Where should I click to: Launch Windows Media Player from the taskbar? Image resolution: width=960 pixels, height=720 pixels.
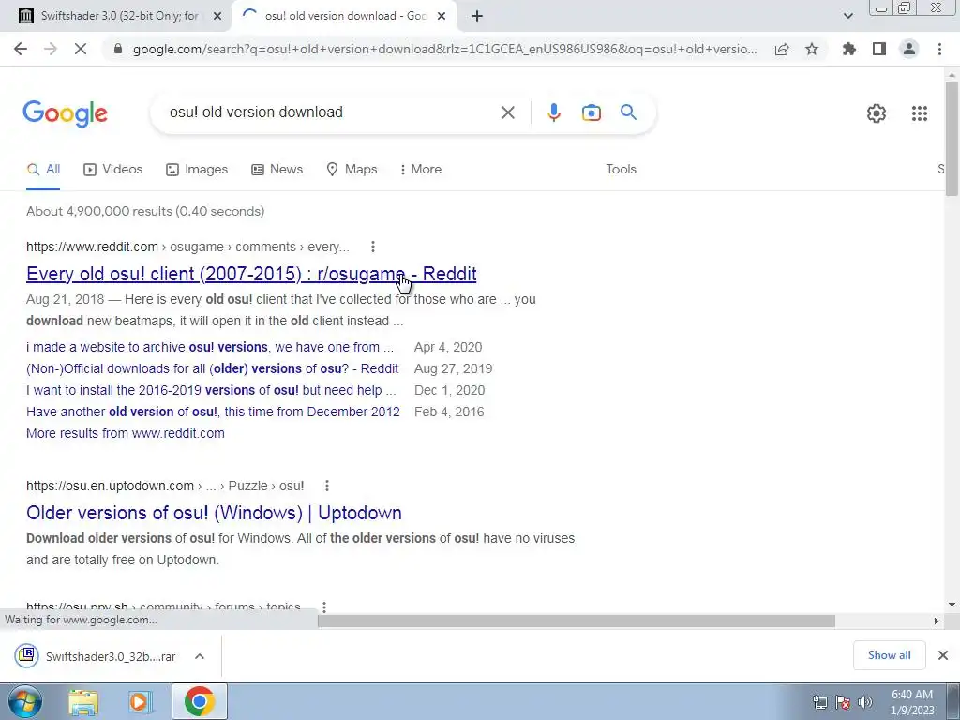(140, 702)
